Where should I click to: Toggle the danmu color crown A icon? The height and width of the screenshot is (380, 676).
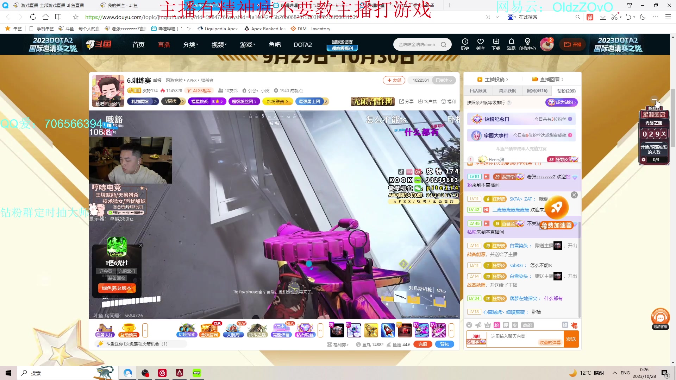pyautogui.click(x=488, y=325)
